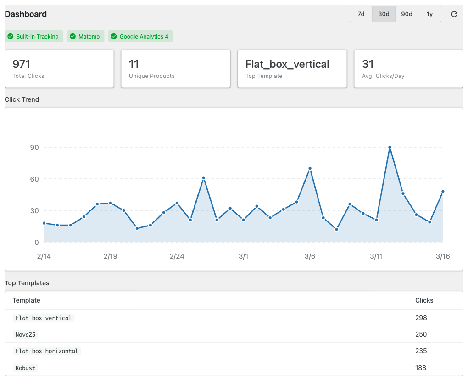Click the Nova25 template name

pyautogui.click(x=25, y=334)
